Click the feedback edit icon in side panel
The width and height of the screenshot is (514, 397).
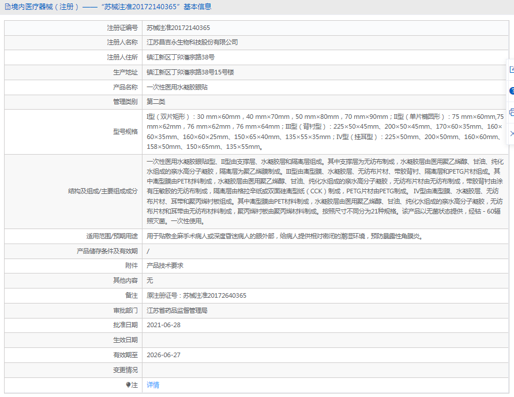click(512, 69)
